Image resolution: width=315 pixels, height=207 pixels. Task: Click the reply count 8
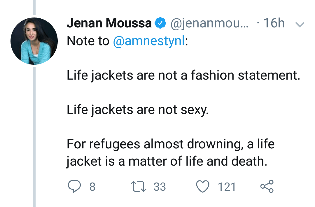[92, 187]
